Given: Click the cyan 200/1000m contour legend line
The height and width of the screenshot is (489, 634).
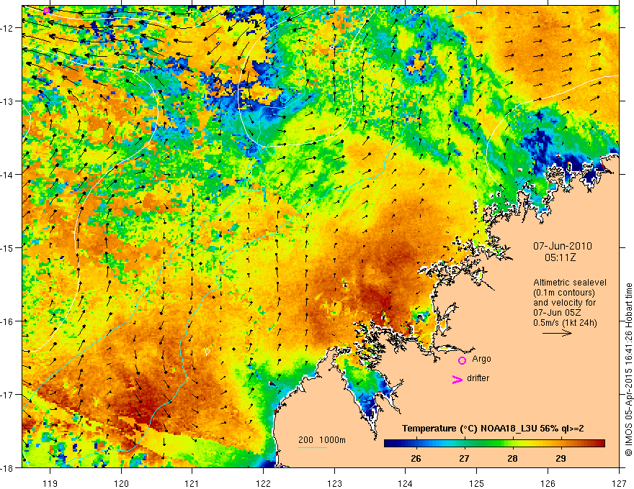Looking at the screenshot, I should point(313,447).
